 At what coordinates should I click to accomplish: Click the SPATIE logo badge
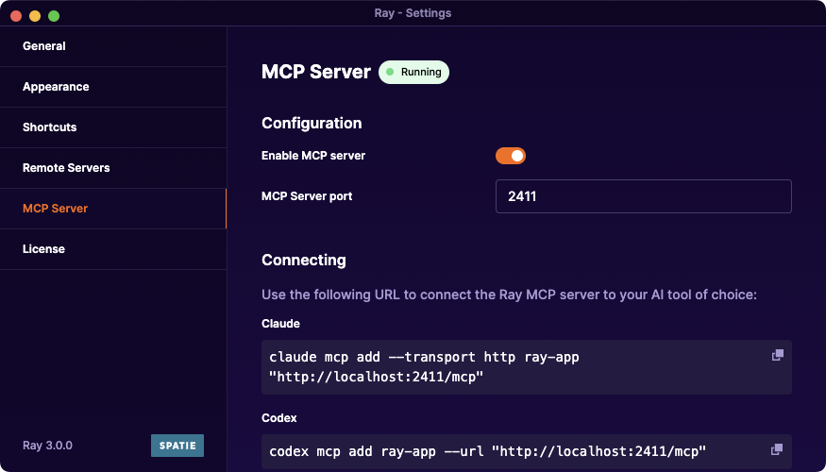click(177, 446)
